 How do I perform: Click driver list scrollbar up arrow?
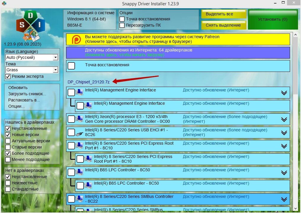295,35
